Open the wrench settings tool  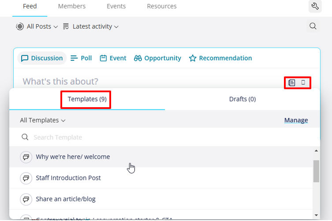click(315, 6)
